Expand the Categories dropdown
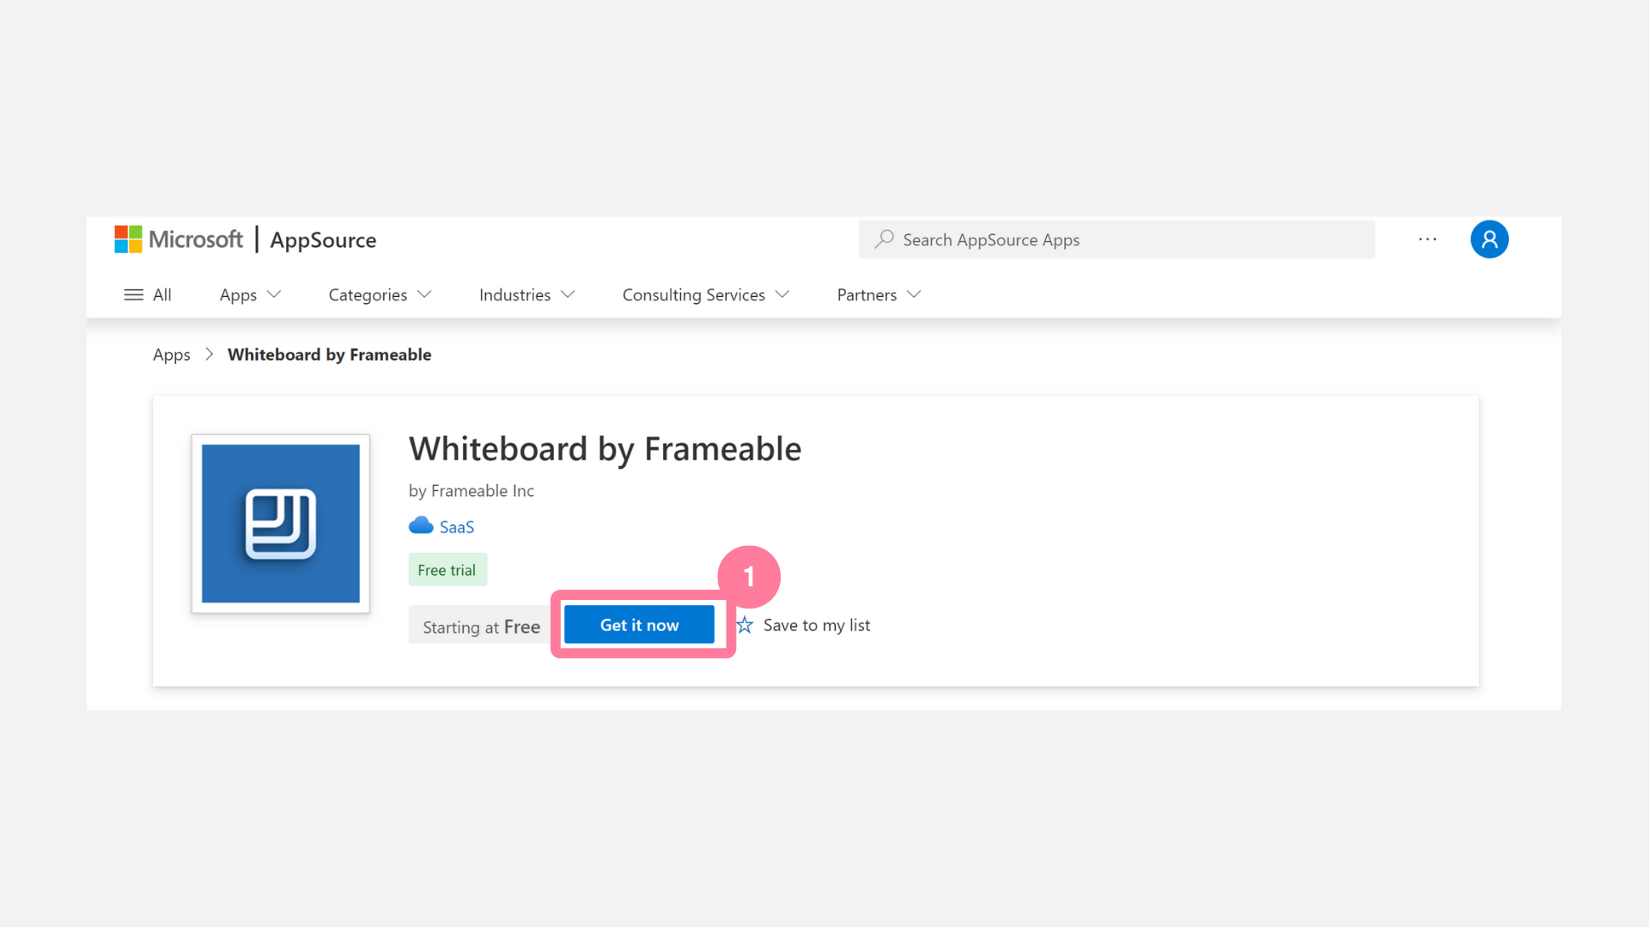Screen dimensions: 1649x927 tap(380, 294)
